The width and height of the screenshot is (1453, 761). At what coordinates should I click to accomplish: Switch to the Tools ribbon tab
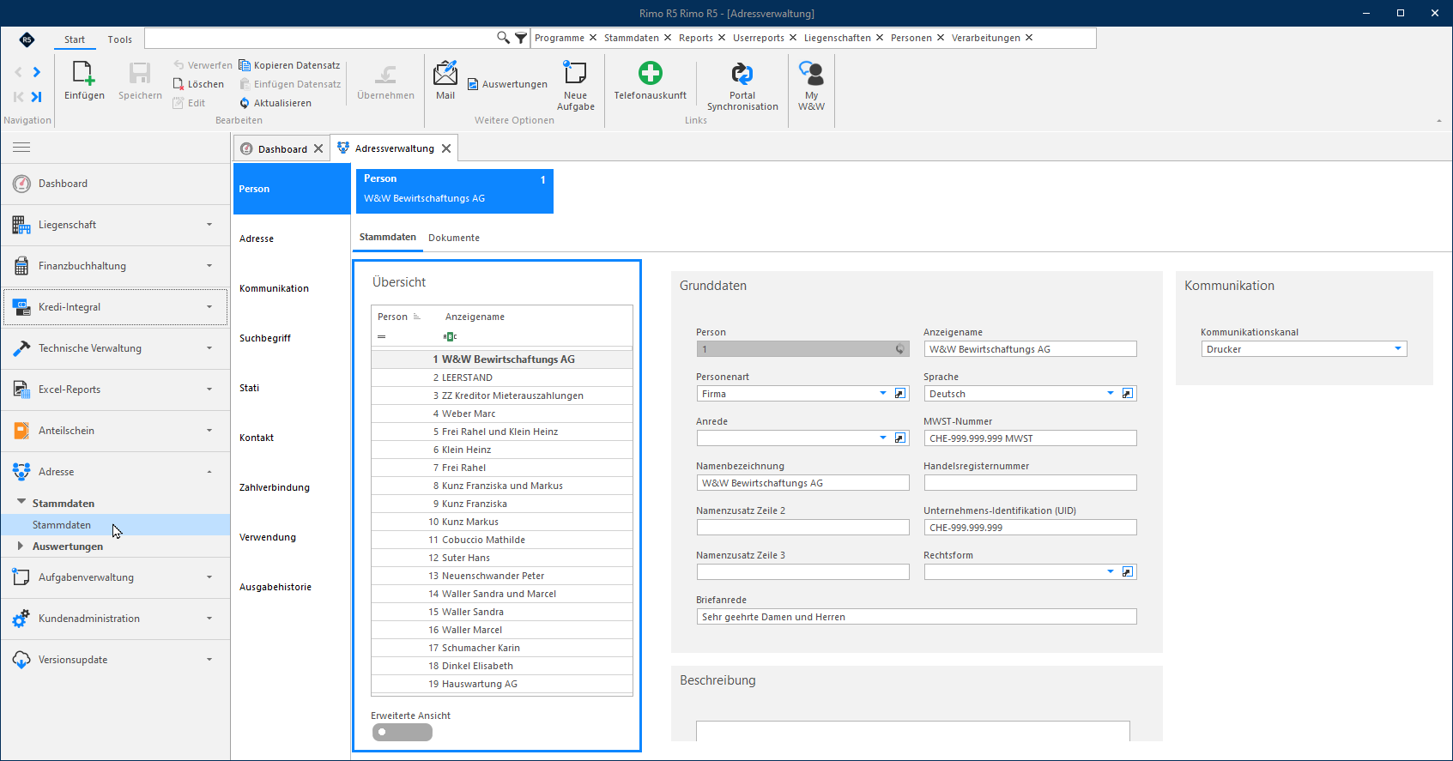pyautogui.click(x=120, y=39)
